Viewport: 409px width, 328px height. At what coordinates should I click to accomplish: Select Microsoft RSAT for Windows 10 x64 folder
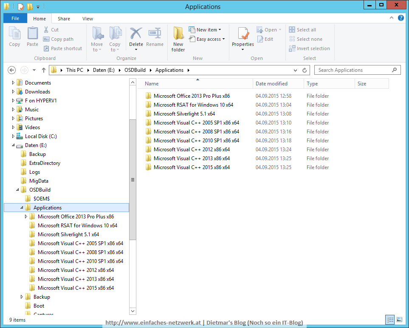(x=193, y=105)
